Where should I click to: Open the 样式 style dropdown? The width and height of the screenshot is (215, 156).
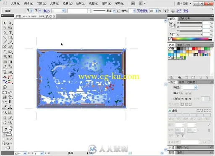pyautogui.click(x=134, y=11)
